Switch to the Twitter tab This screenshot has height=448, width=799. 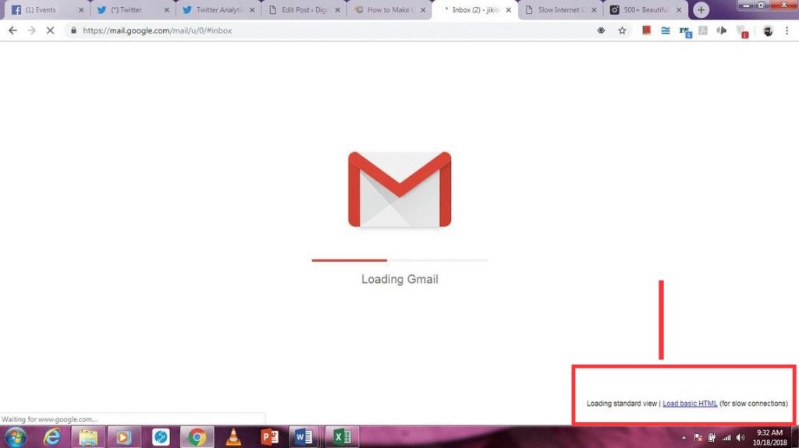(x=131, y=9)
